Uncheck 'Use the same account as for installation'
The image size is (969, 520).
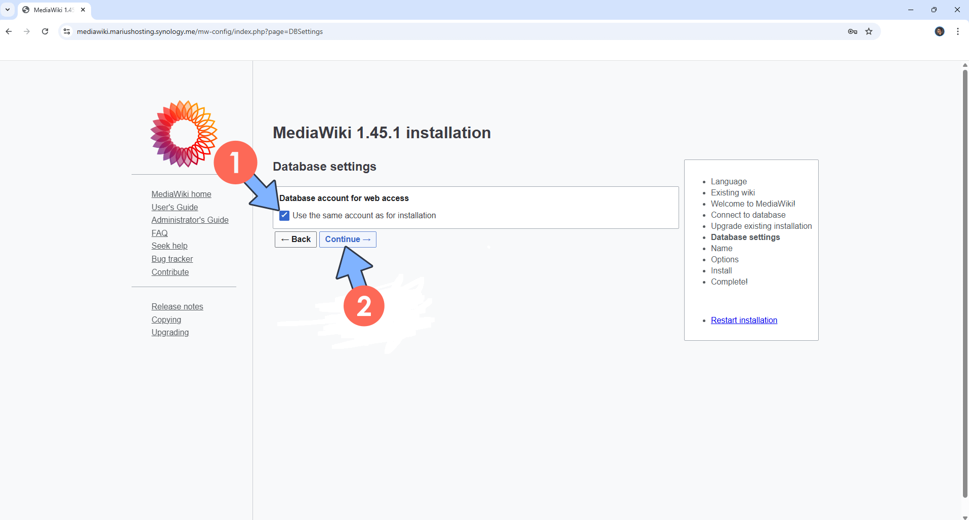[284, 215]
